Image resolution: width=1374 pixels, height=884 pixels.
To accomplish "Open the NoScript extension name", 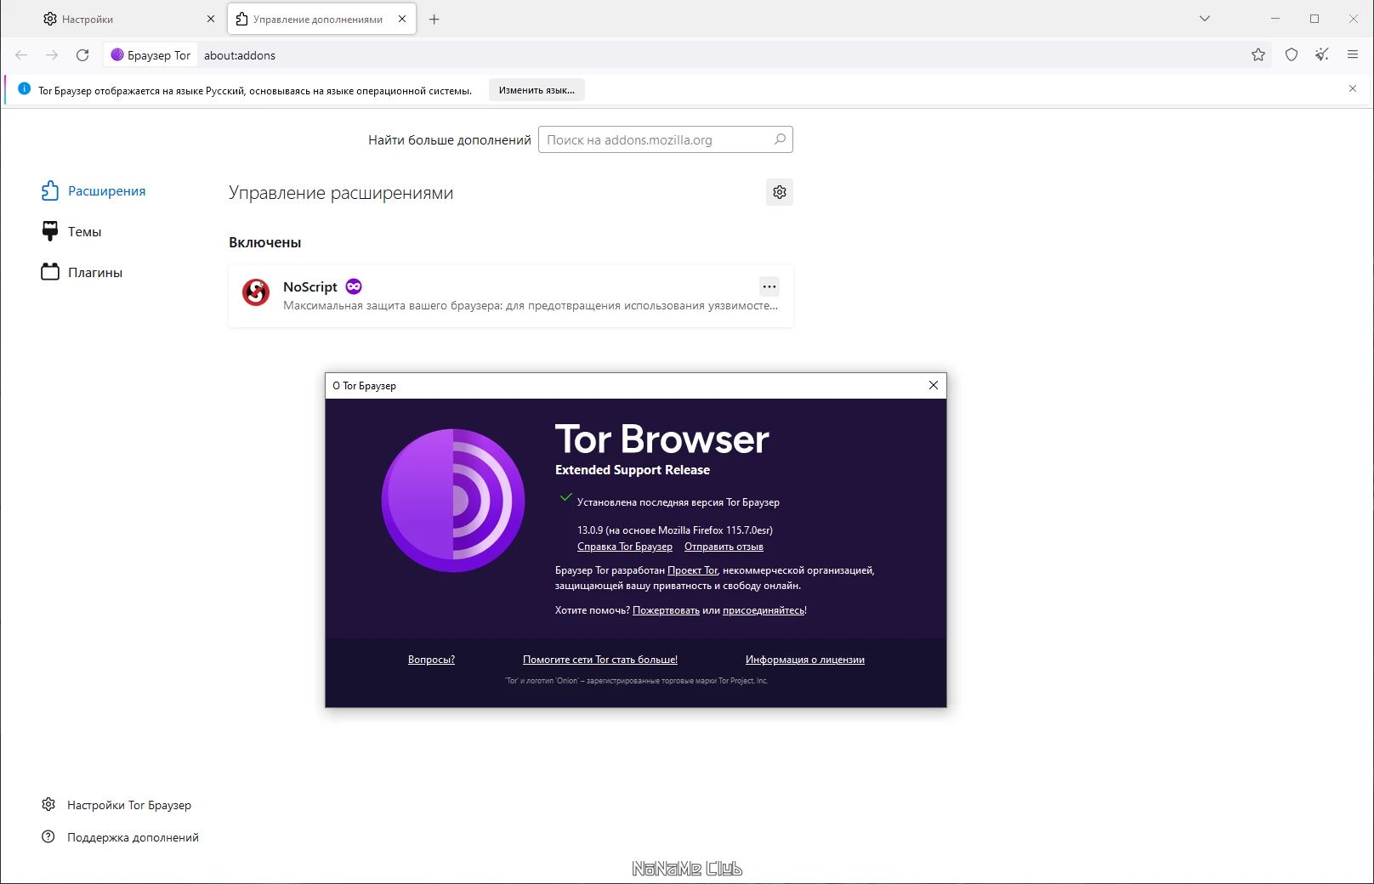I will (310, 287).
